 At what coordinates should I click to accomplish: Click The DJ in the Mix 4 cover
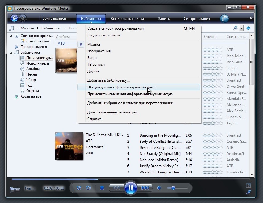click(69, 146)
